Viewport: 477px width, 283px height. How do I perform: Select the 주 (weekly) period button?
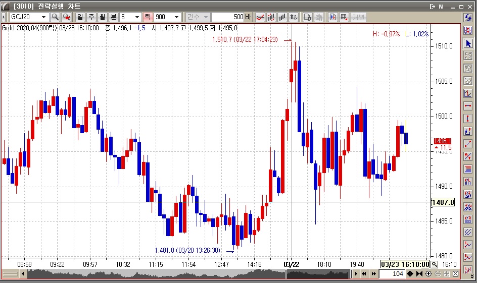point(91,17)
